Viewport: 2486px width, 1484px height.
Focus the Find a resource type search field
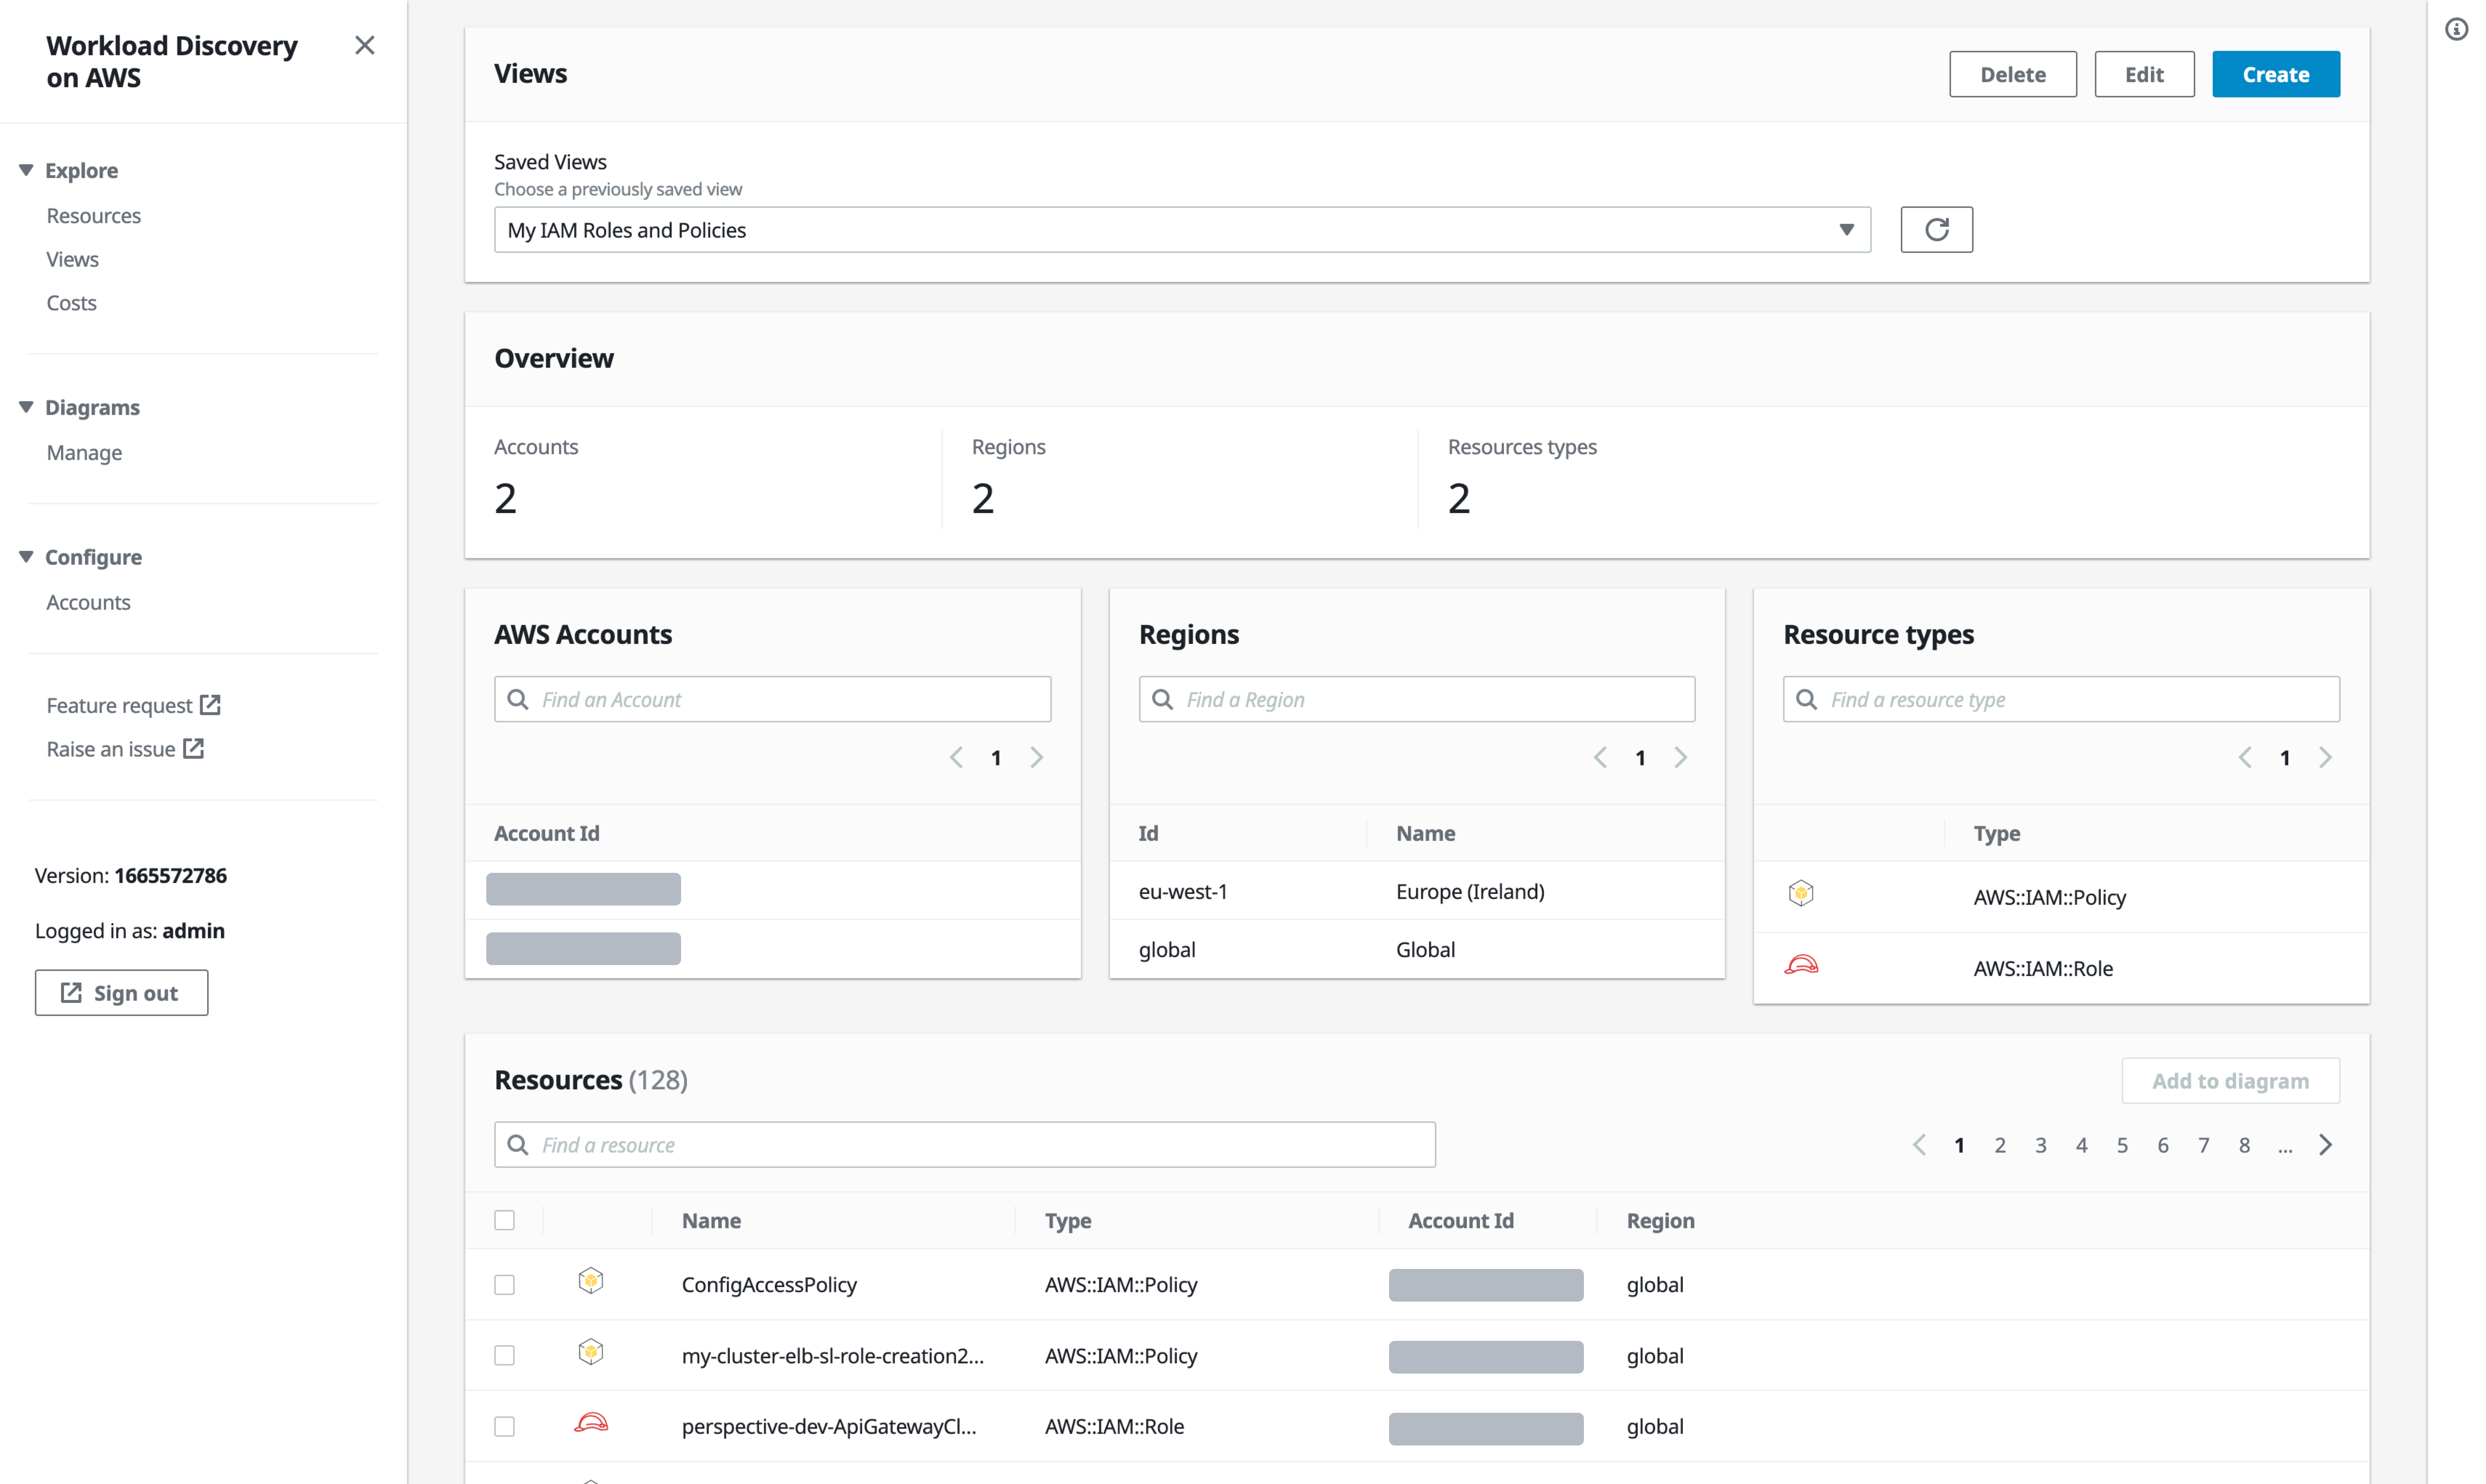(x=2061, y=699)
